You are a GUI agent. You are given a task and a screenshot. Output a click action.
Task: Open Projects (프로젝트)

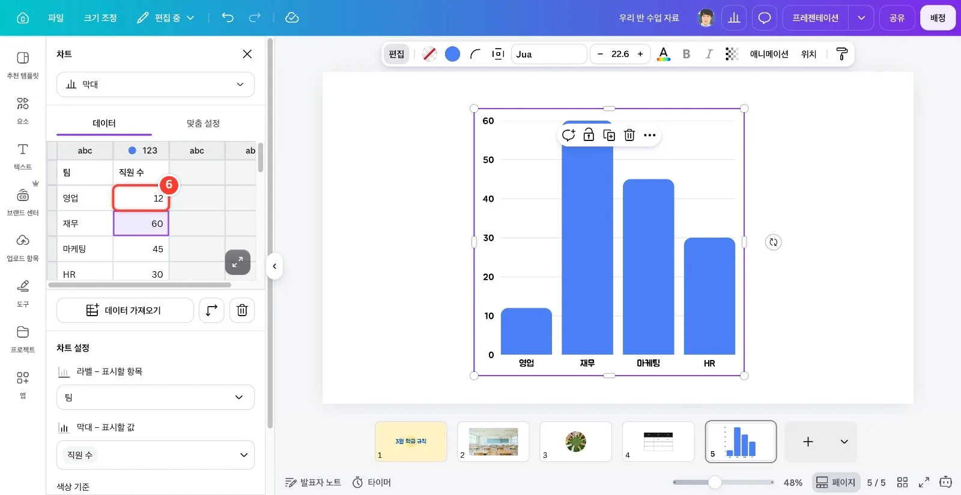point(23,338)
